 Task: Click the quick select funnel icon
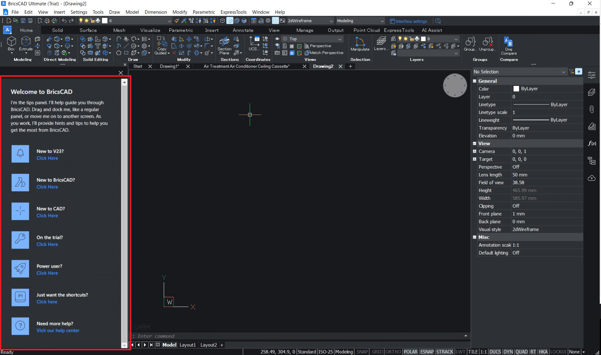(x=572, y=72)
